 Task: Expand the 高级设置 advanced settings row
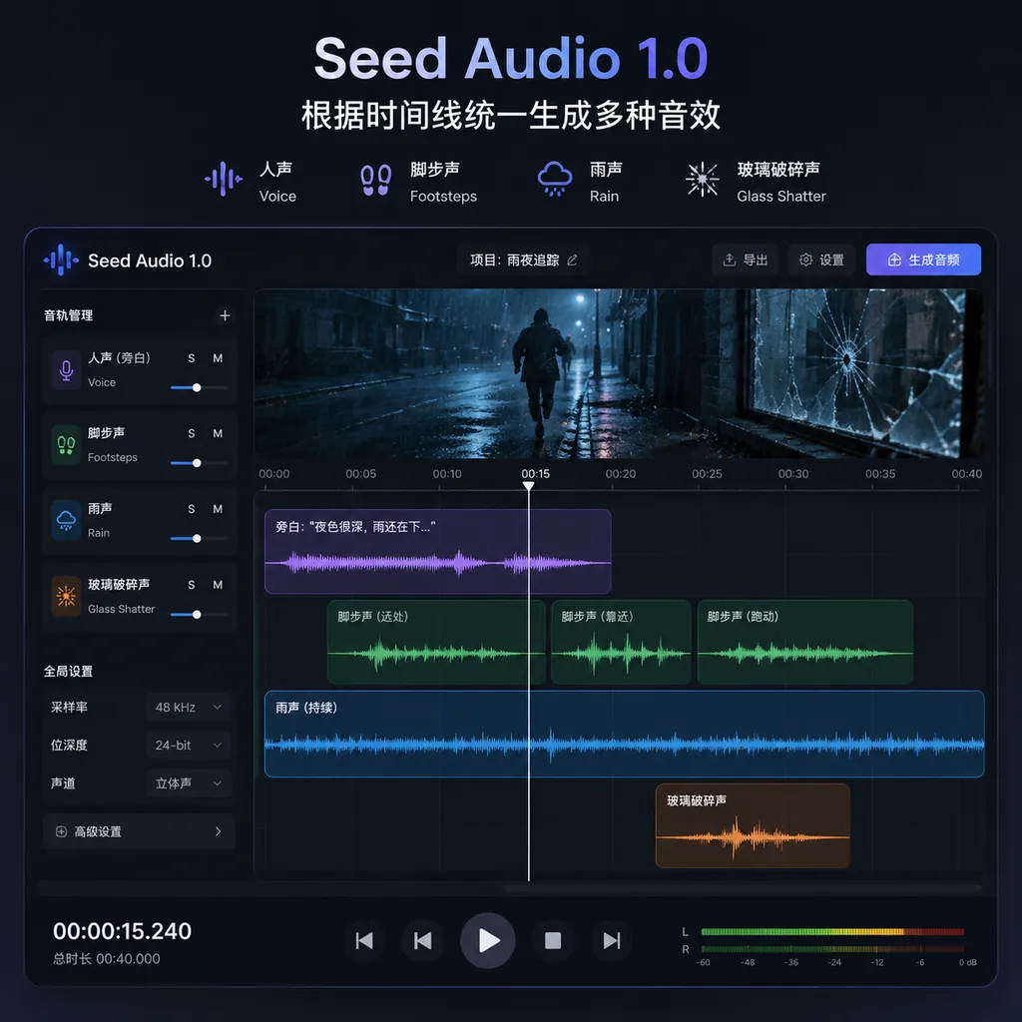139,831
